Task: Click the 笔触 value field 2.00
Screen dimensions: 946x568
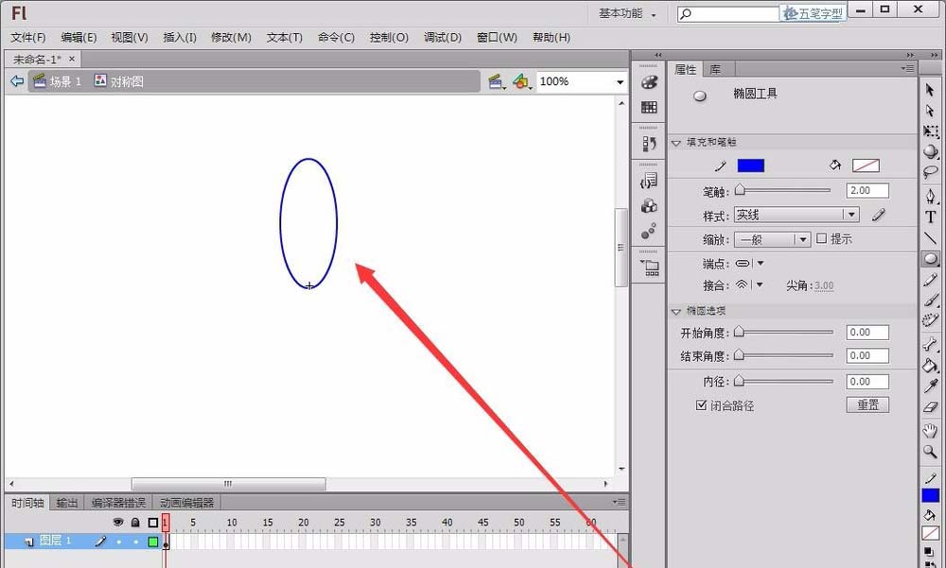Action: point(867,191)
